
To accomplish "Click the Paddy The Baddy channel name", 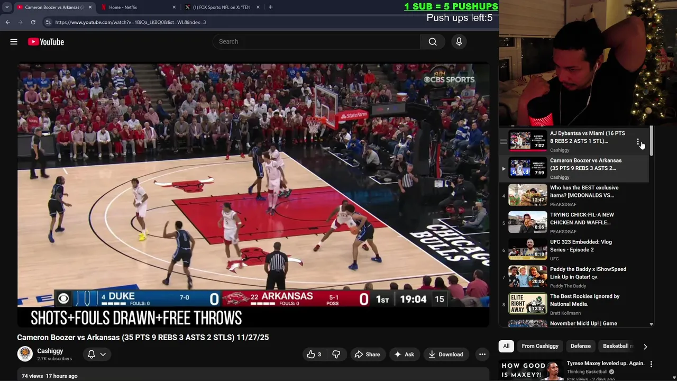I will [x=568, y=286].
